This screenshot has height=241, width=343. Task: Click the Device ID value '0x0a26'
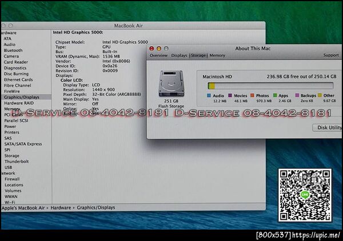(x=110, y=66)
